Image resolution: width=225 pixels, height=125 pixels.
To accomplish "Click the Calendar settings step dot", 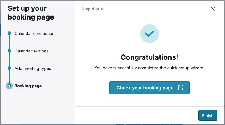I will [x=9, y=51].
